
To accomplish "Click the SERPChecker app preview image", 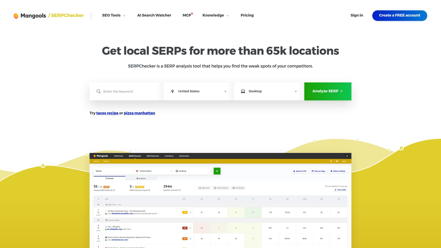I will coord(220,200).
